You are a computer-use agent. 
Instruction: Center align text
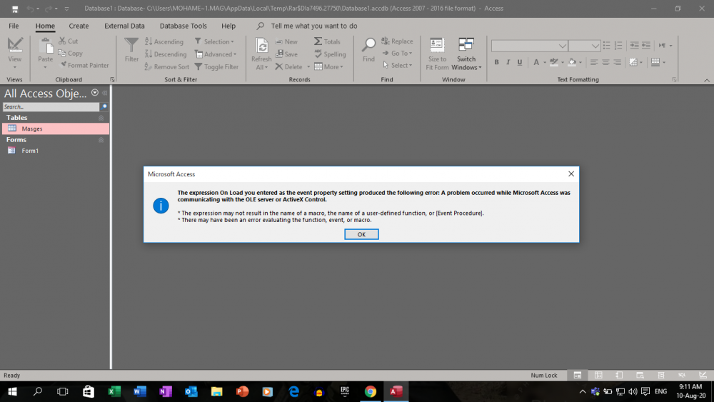[x=605, y=62]
